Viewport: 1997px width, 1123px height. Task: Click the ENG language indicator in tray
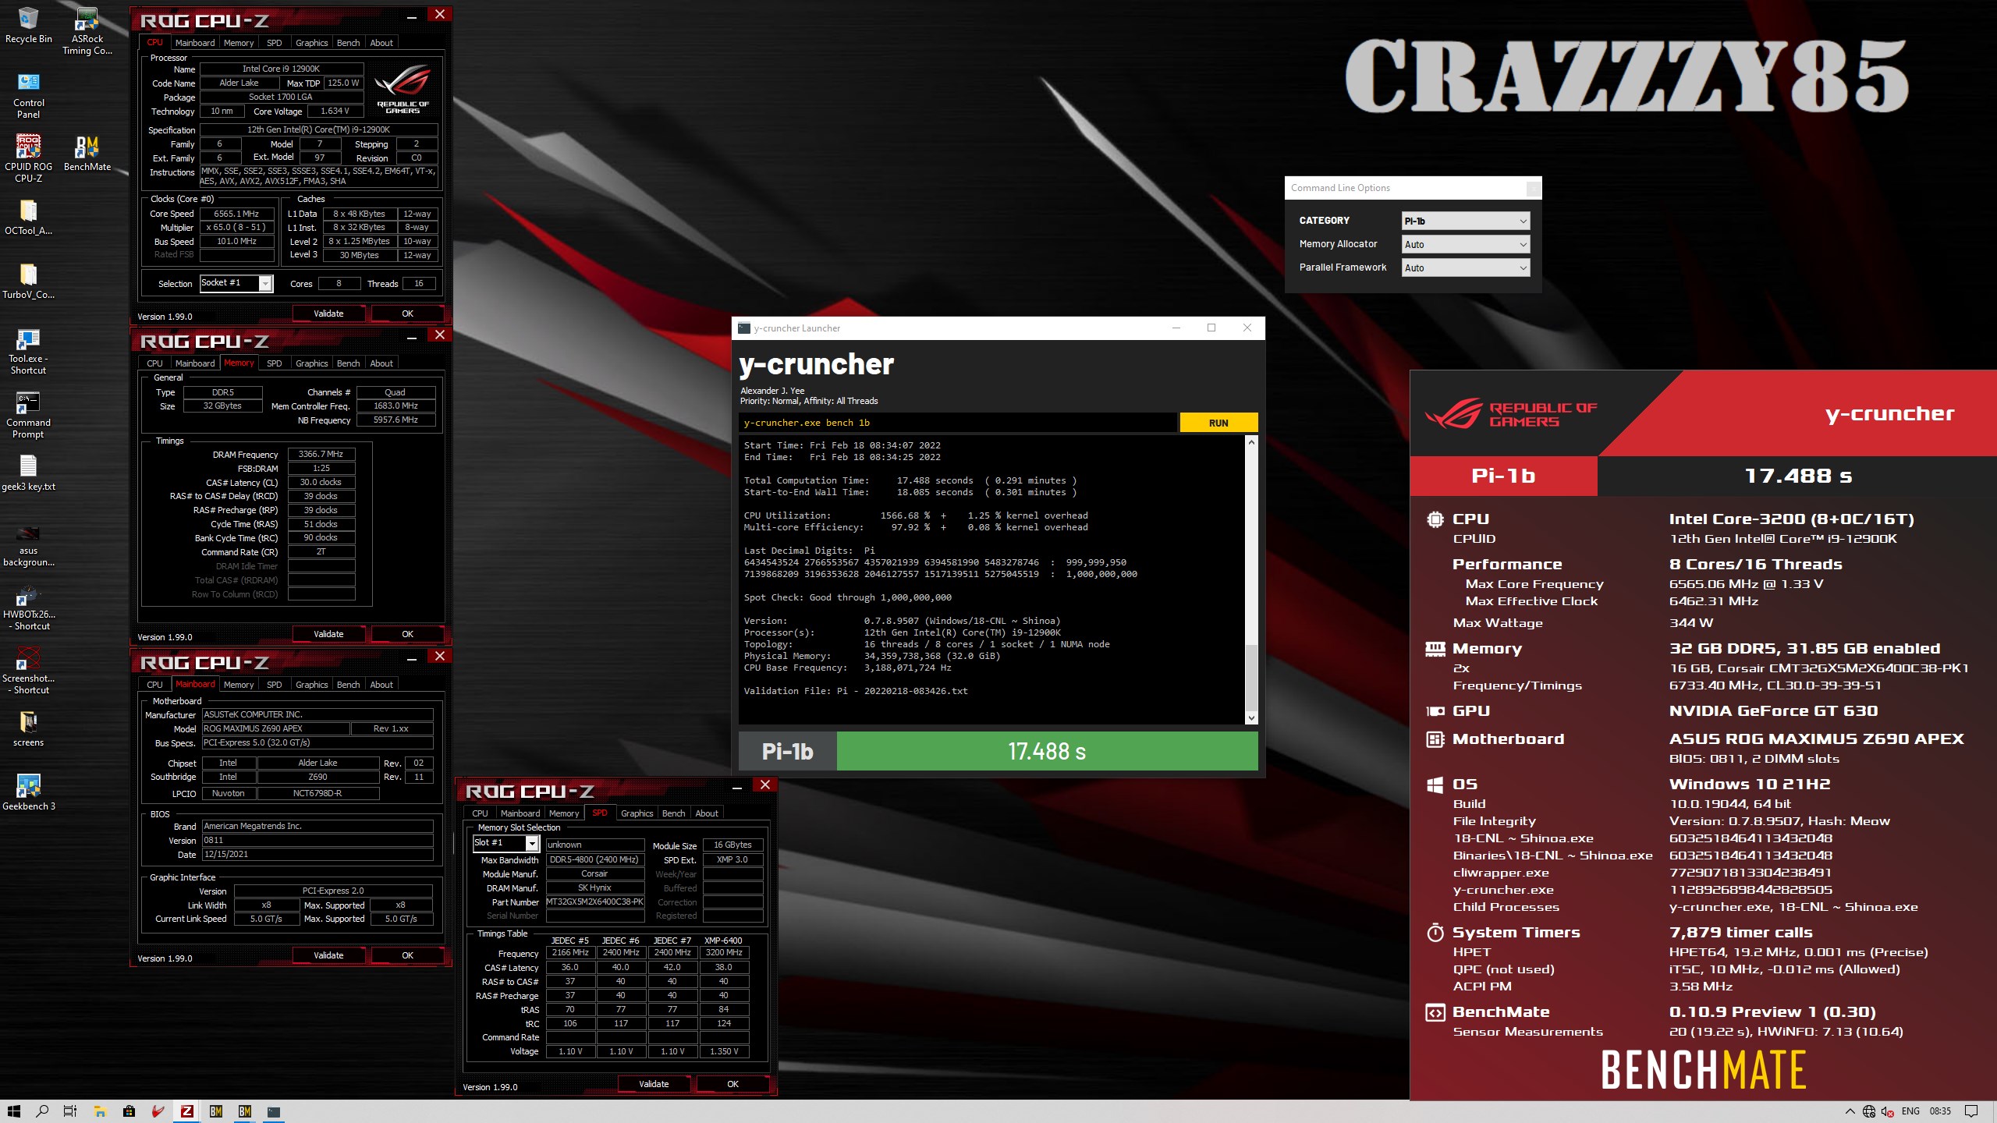point(1910,1111)
